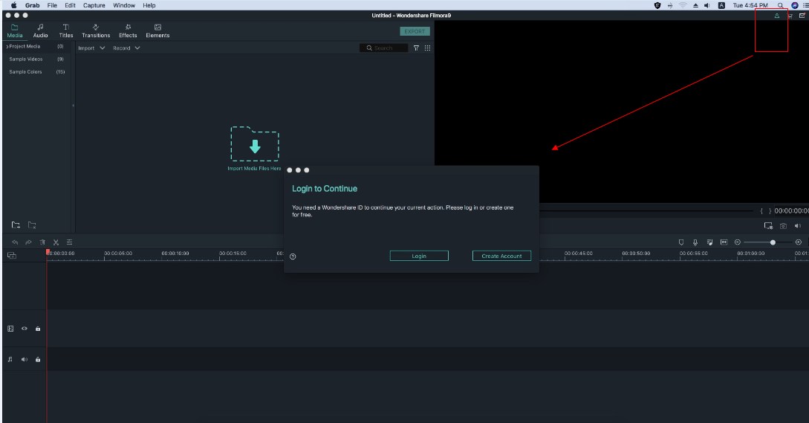Click the Create Account button
This screenshot has width=809, height=423.
tap(501, 256)
